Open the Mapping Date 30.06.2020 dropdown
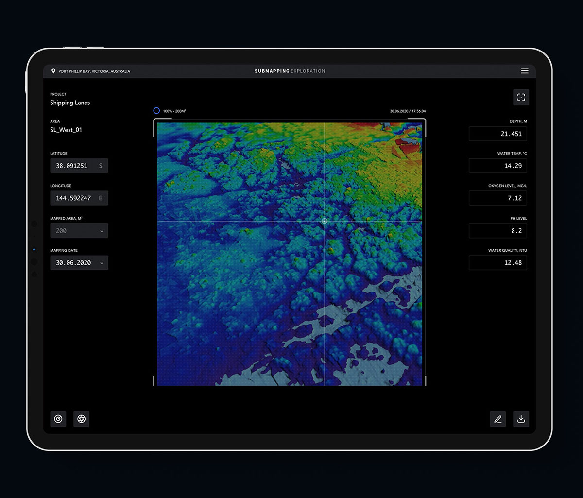Viewport: 583px width, 498px height. coord(79,263)
